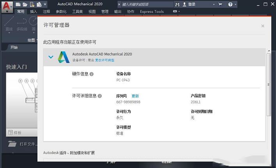
Task: Click the binoculars search icon
Action: pos(177,5)
